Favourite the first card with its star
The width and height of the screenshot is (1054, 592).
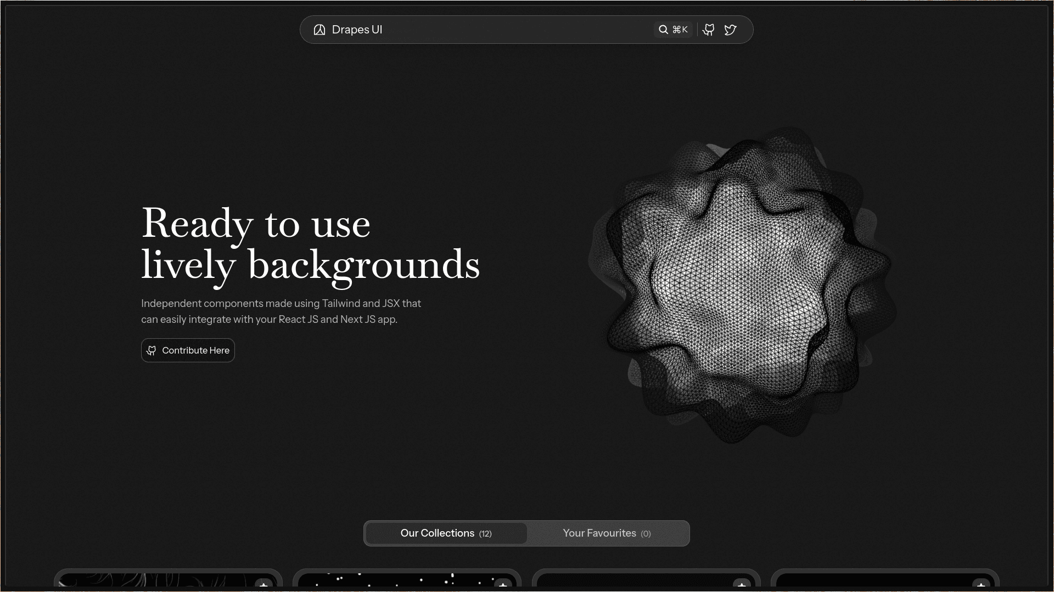[263, 584]
